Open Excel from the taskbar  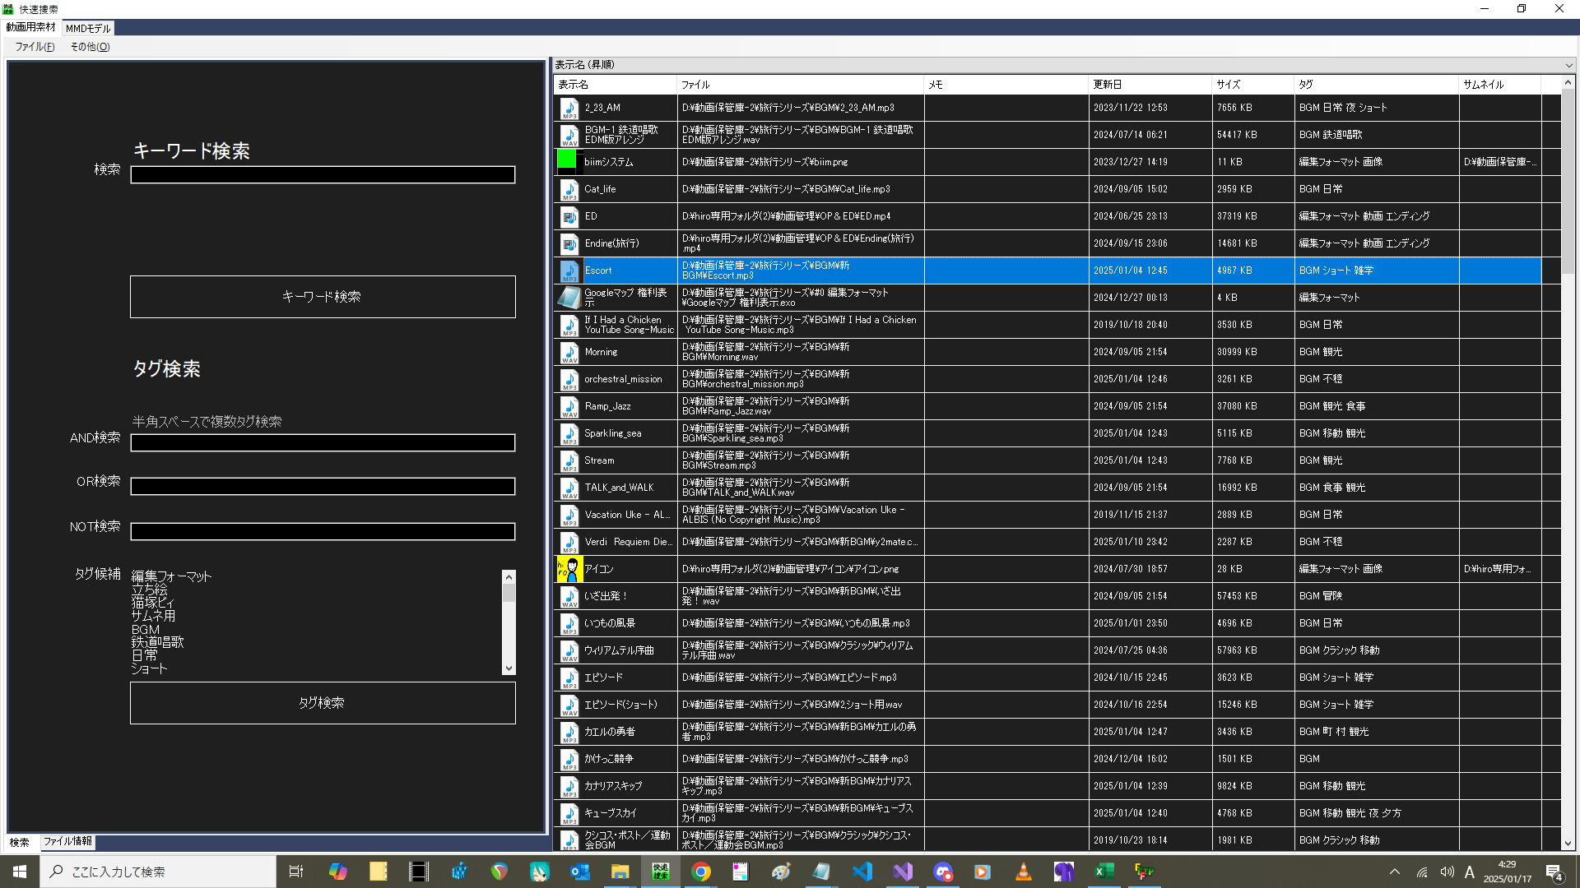[1104, 872]
